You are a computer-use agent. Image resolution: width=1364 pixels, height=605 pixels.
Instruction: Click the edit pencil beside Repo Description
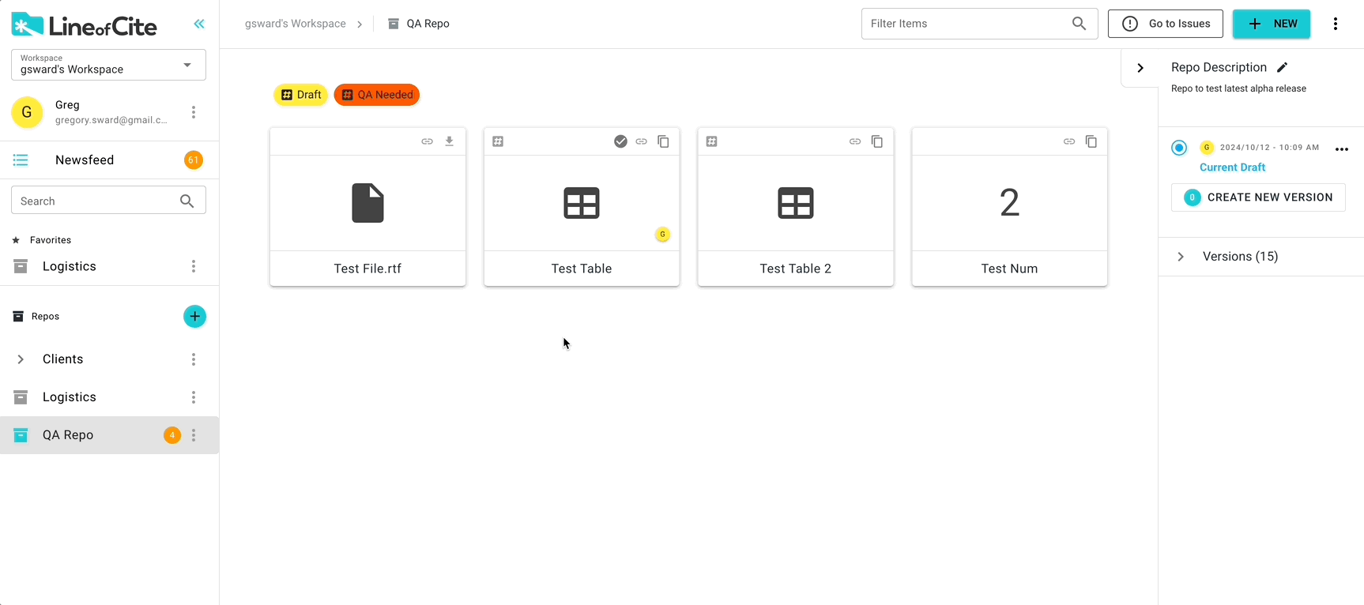pos(1282,67)
